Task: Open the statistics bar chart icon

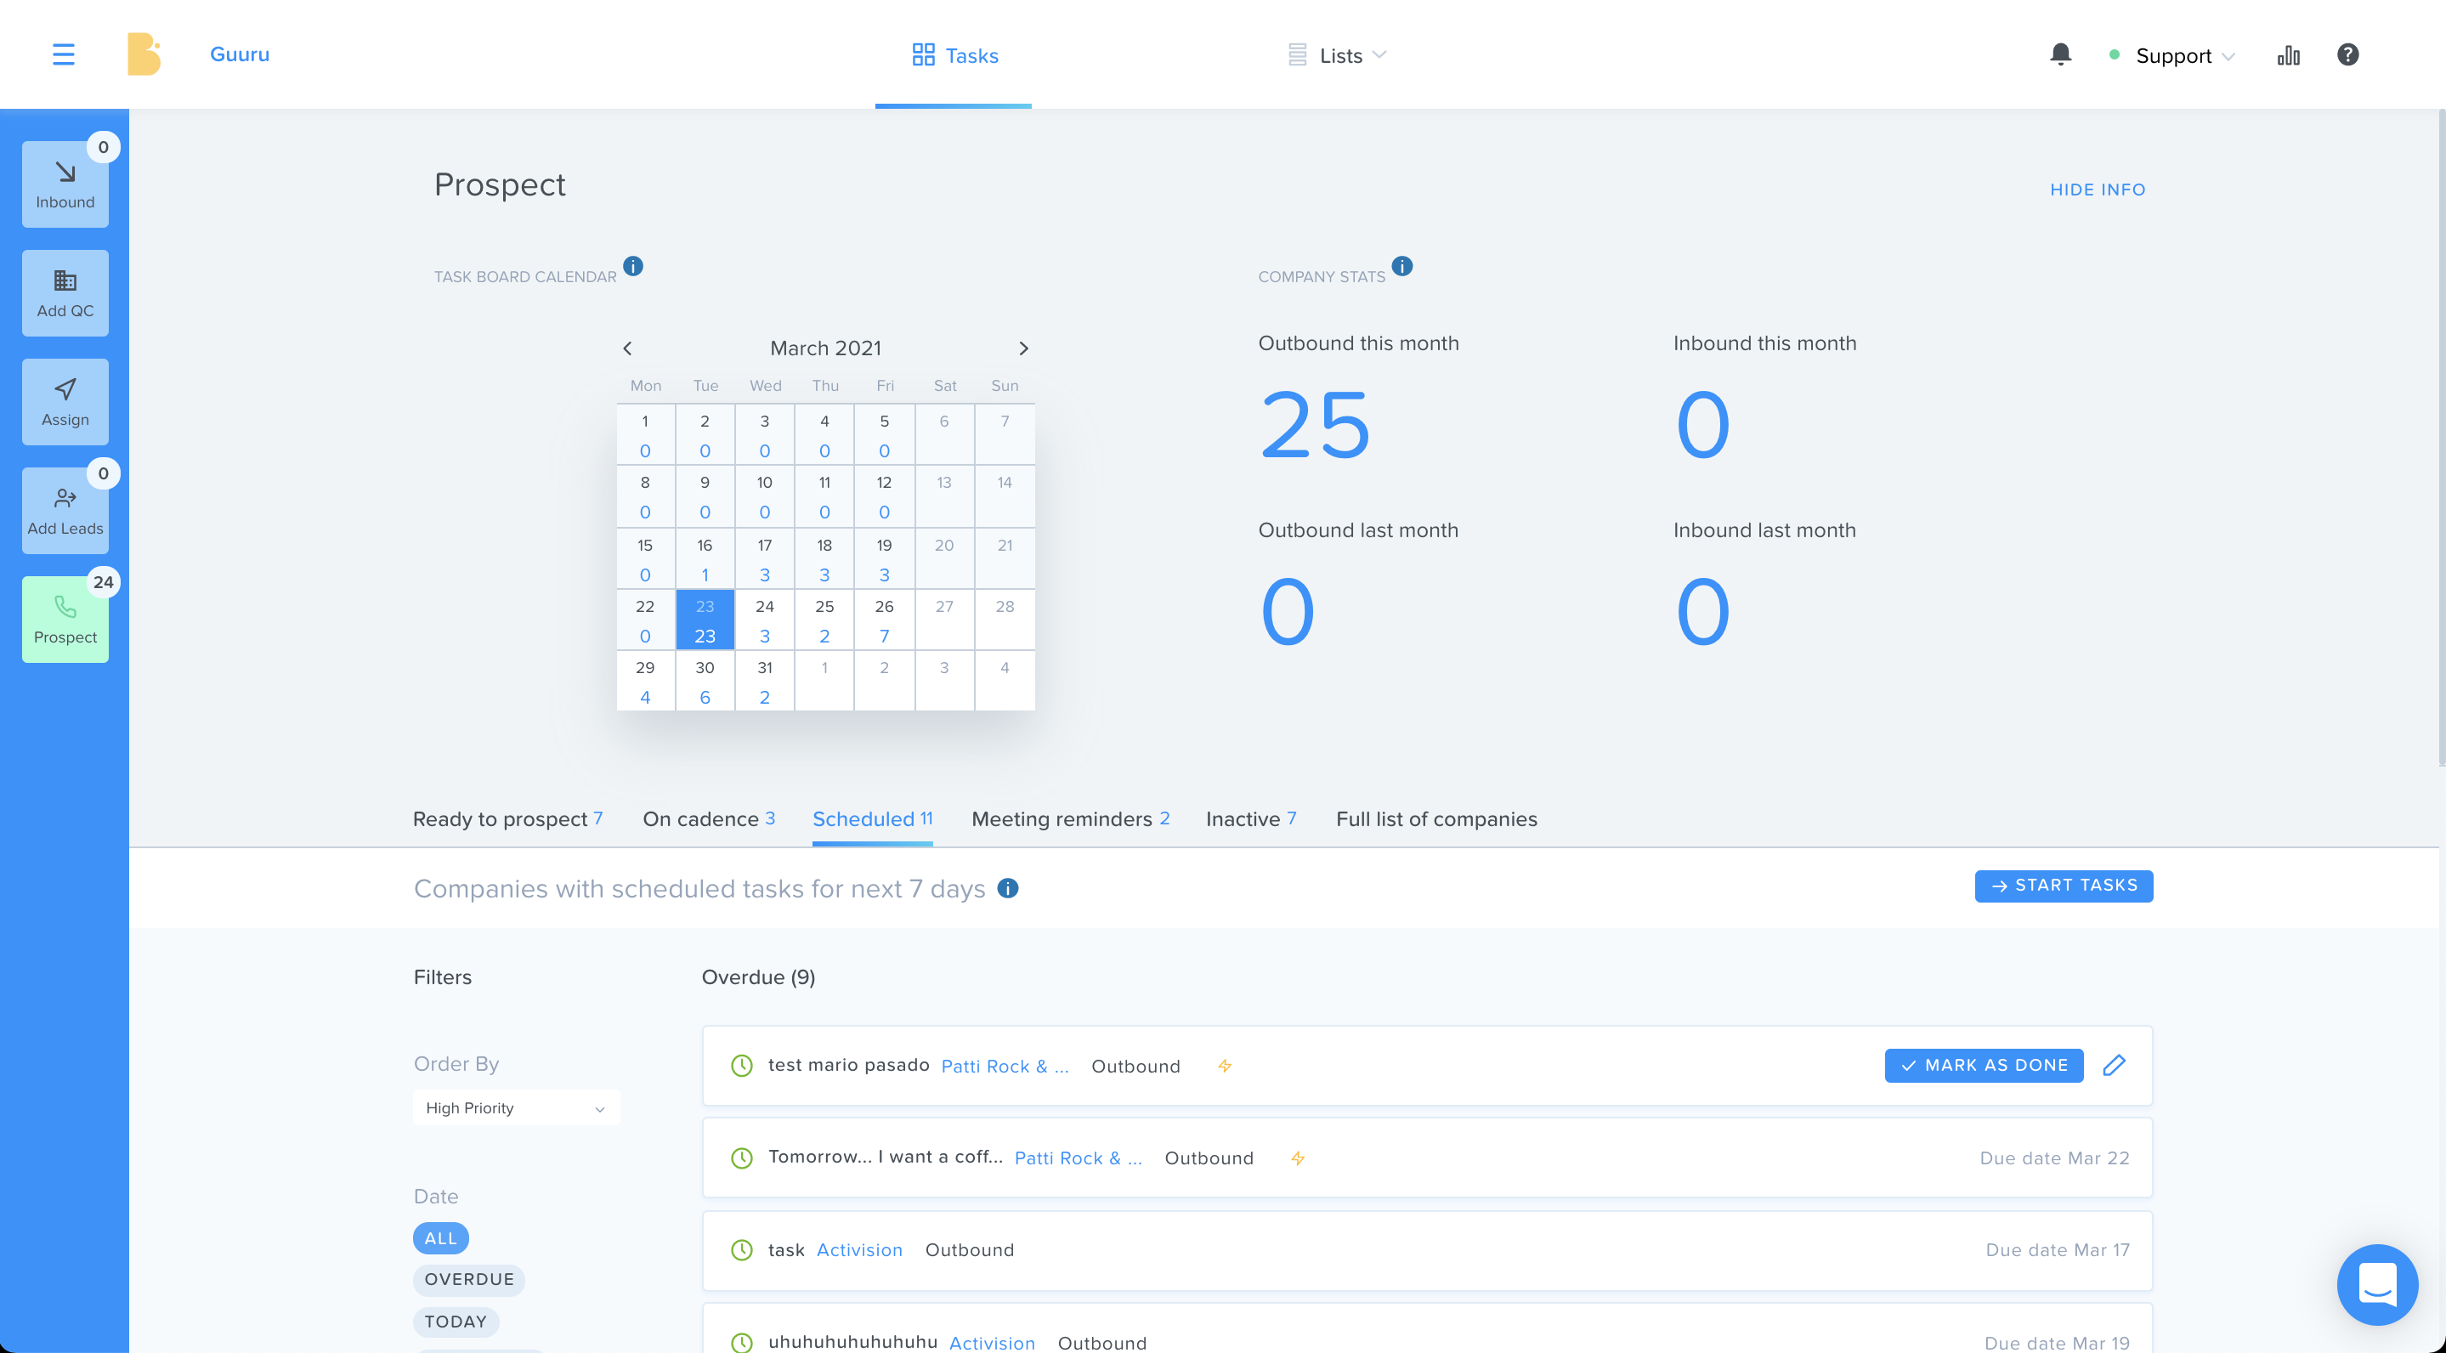Action: click(x=2287, y=55)
